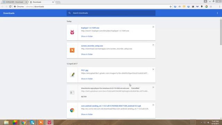
Task: Switch to the KOPLAYER - Download tab
Action: [x=14, y=2]
